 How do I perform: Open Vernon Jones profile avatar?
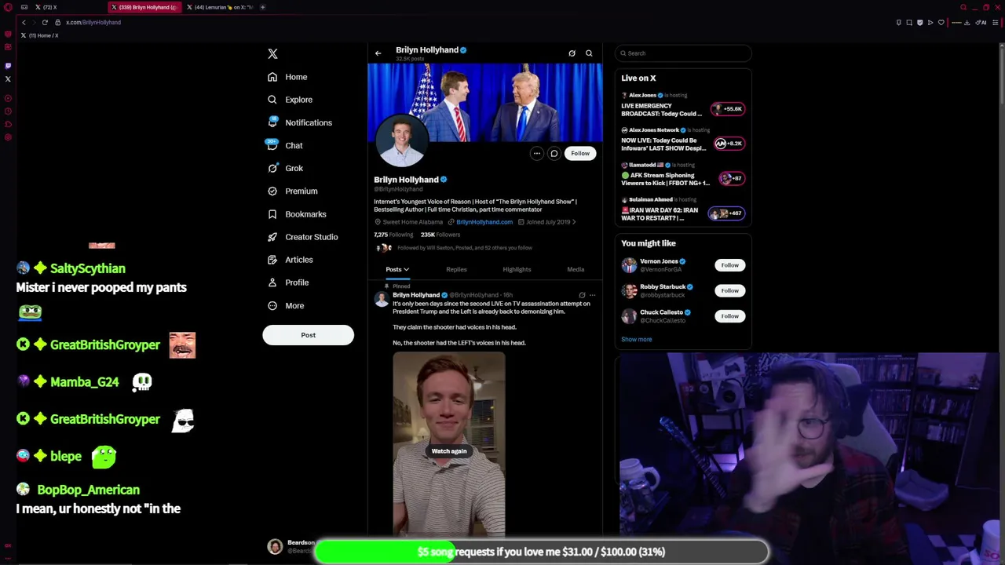629,265
